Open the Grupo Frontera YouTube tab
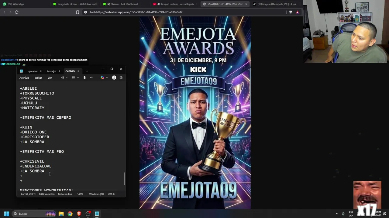The image size is (389, 218). [x=174, y=4]
